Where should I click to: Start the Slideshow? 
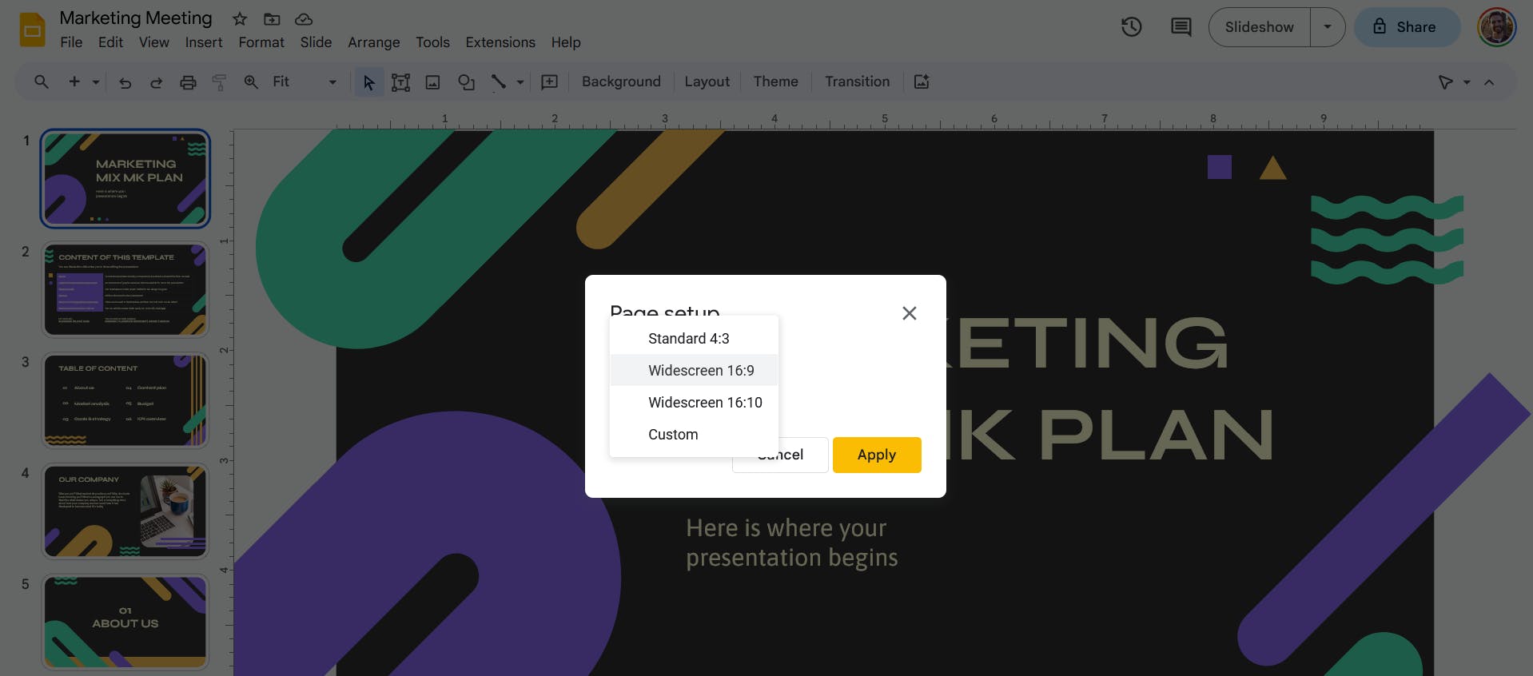coord(1259,27)
